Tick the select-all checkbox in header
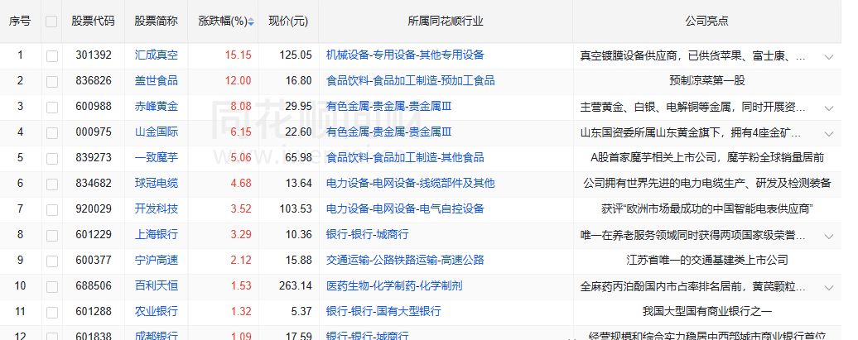The width and height of the screenshot is (858, 340). [x=51, y=22]
